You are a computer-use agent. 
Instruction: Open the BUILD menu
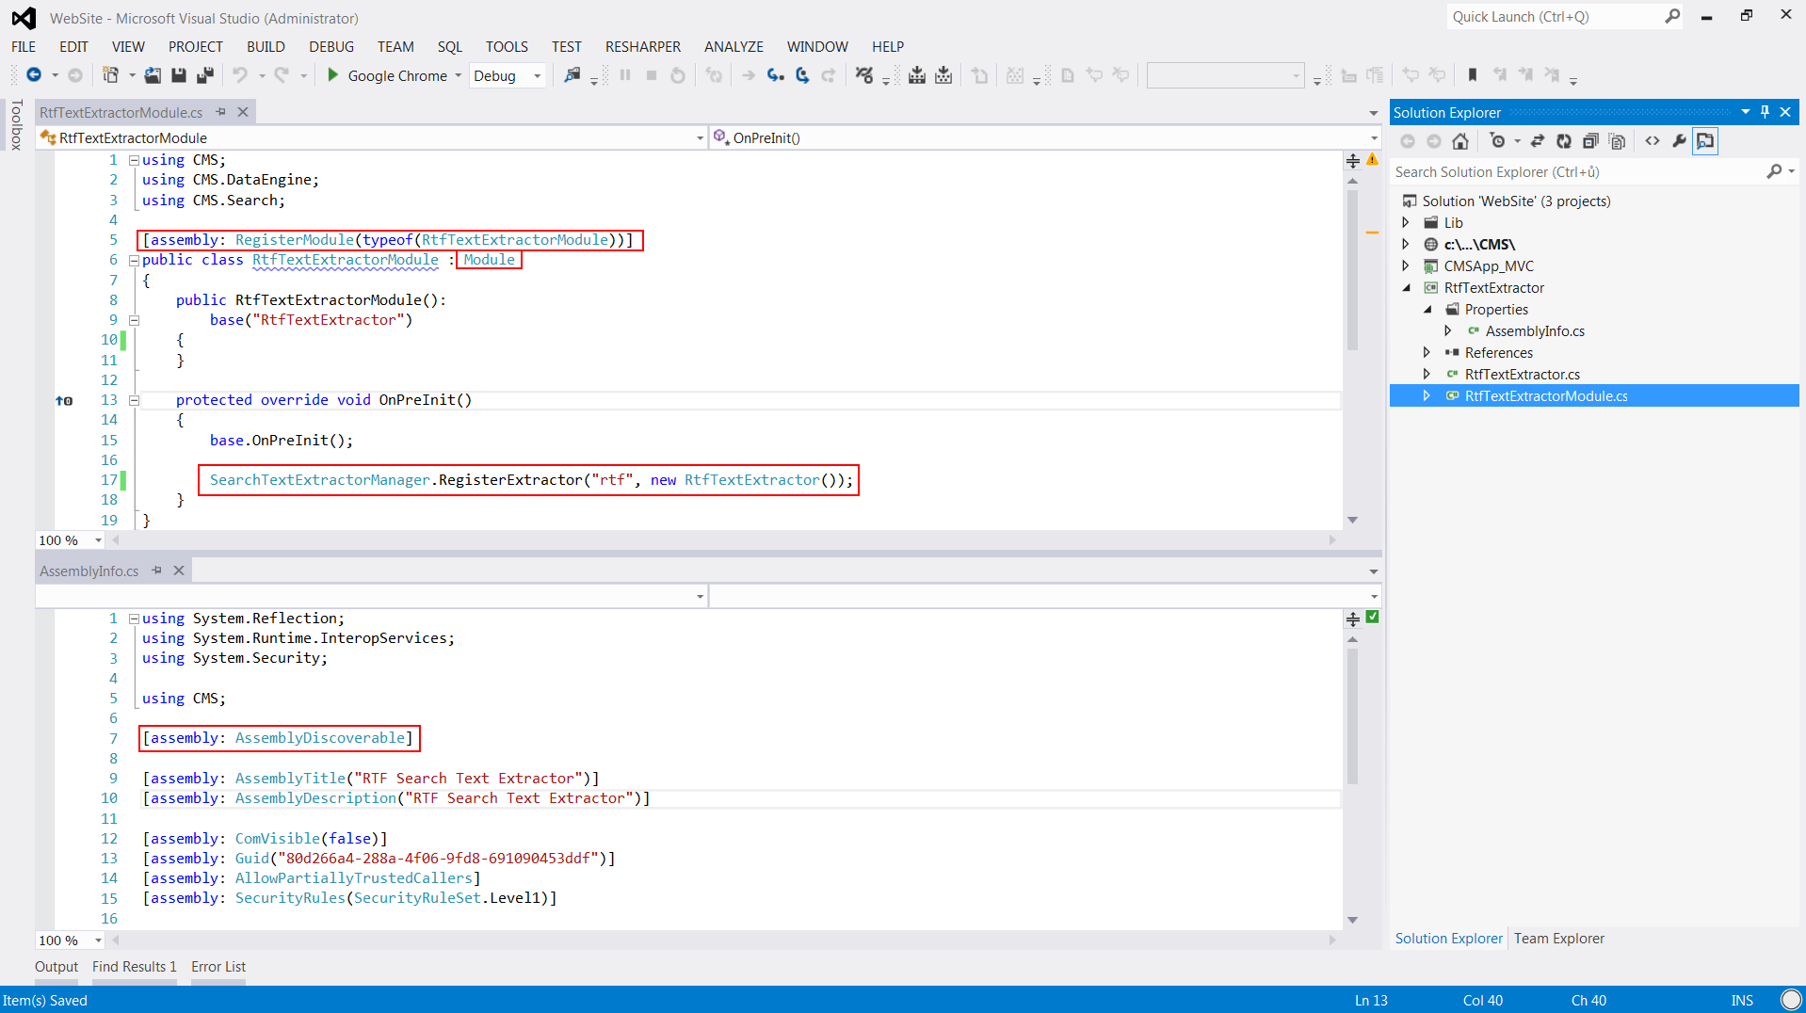click(266, 47)
